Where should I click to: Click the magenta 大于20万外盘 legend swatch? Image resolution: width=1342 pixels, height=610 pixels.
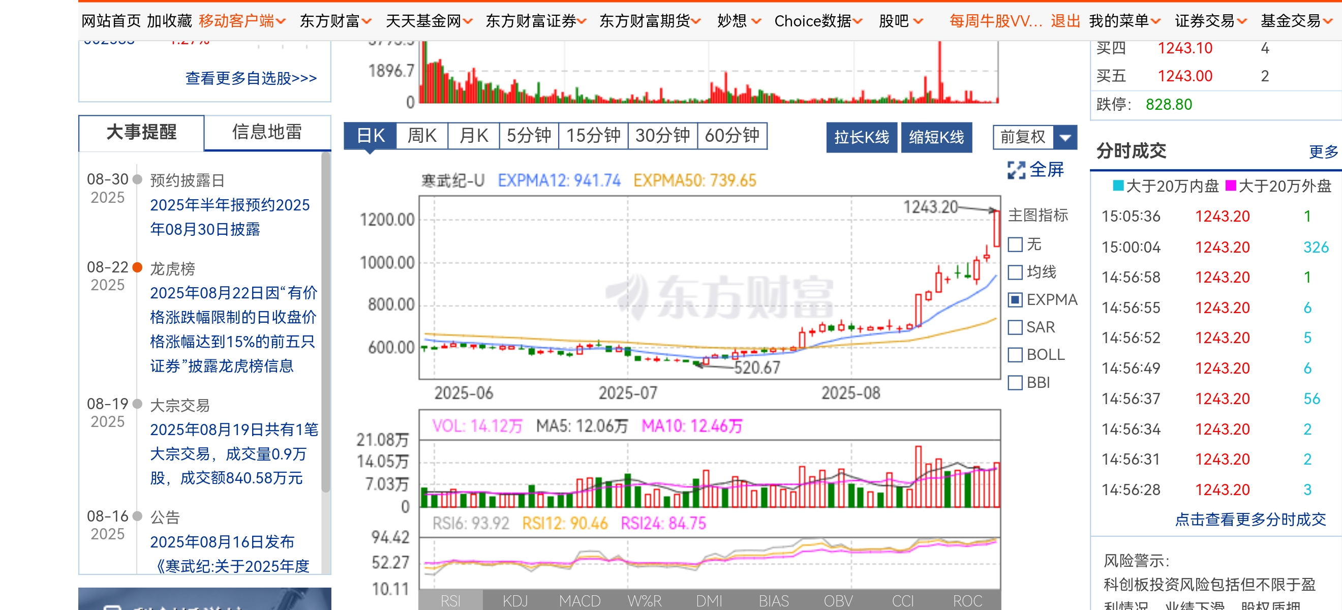1231,186
